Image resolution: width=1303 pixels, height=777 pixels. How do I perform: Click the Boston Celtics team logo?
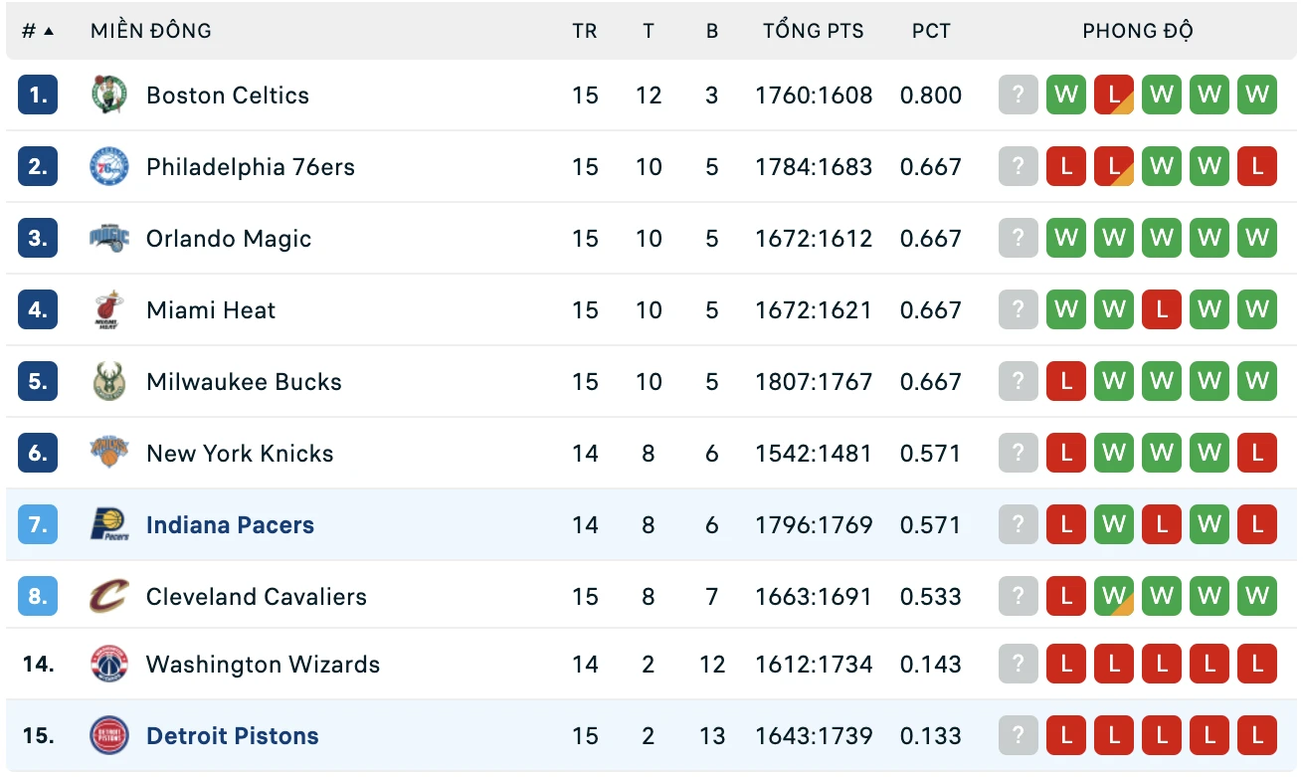(x=109, y=96)
